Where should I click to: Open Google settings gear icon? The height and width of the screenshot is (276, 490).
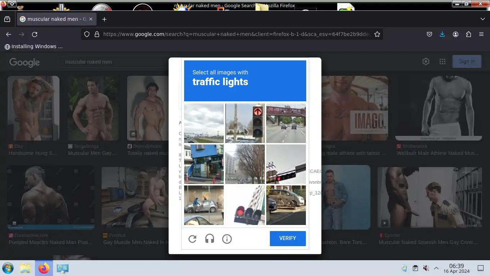[426, 61]
